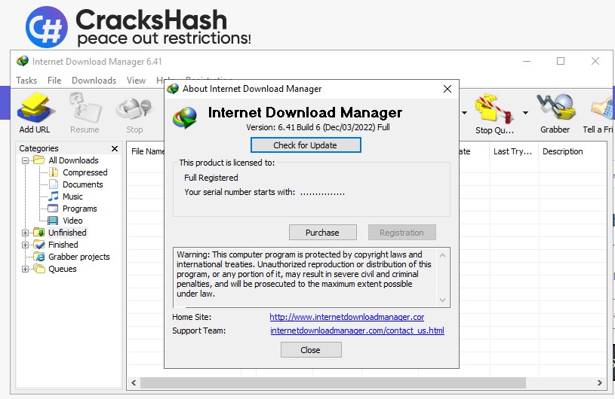Click the Add URL toolbar icon
615x399 pixels.
coord(35,114)
